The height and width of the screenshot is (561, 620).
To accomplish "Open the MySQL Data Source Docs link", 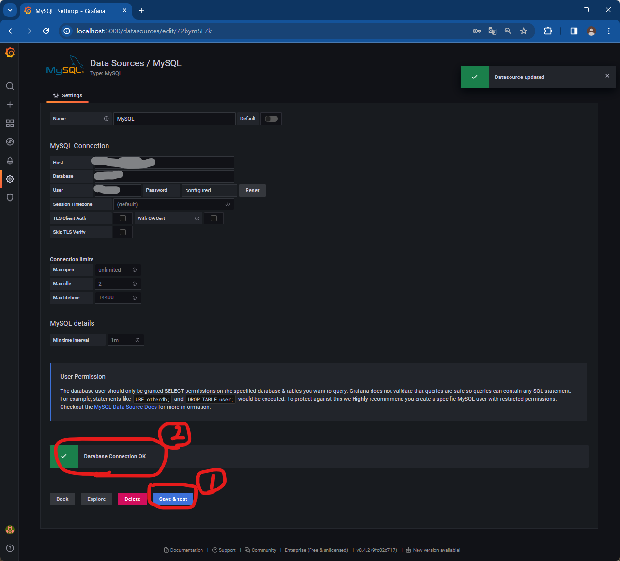I will (x=125, y=407).
